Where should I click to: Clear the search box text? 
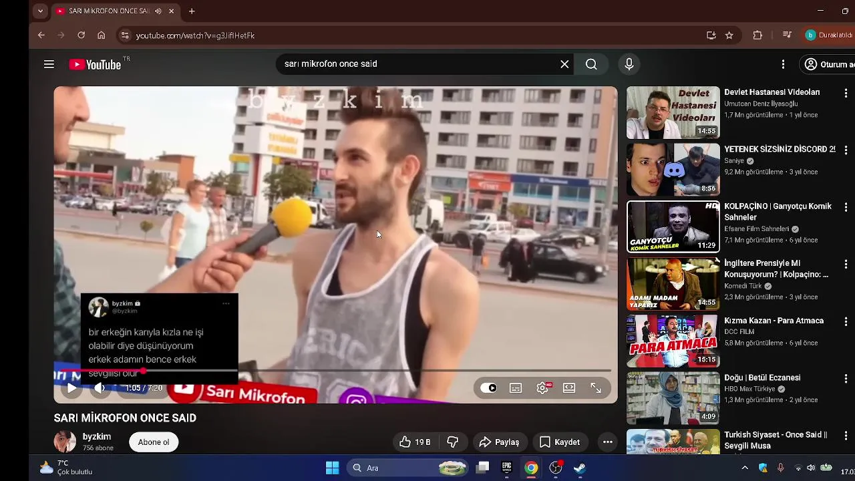tap(564, 64)
